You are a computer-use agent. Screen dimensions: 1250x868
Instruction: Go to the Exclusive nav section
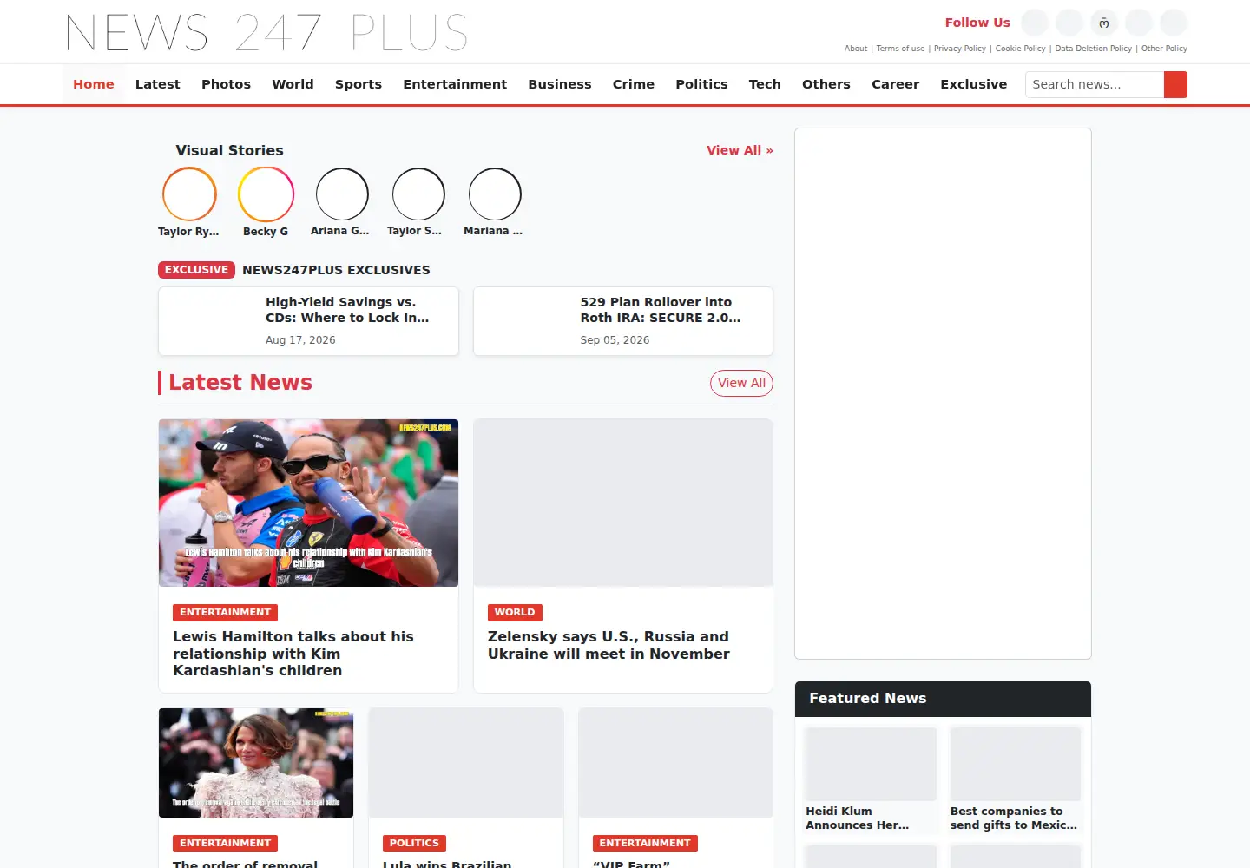[974, 84]
